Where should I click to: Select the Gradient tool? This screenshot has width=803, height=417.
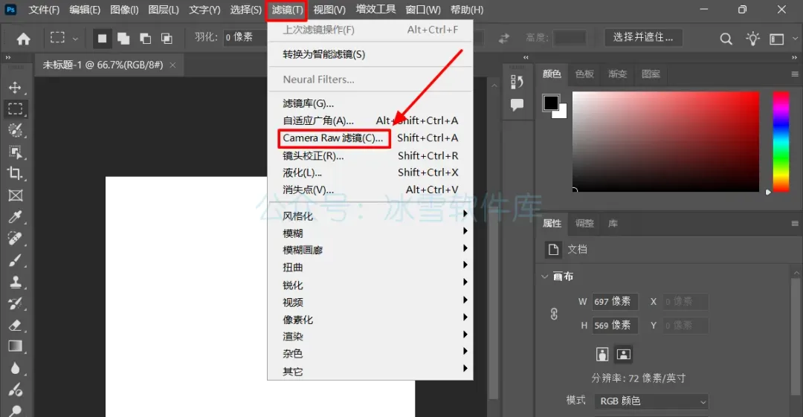tap(15, 346)
